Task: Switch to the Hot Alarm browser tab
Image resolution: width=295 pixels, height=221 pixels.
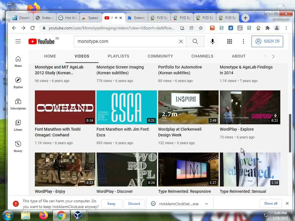Action: [68, 18]
